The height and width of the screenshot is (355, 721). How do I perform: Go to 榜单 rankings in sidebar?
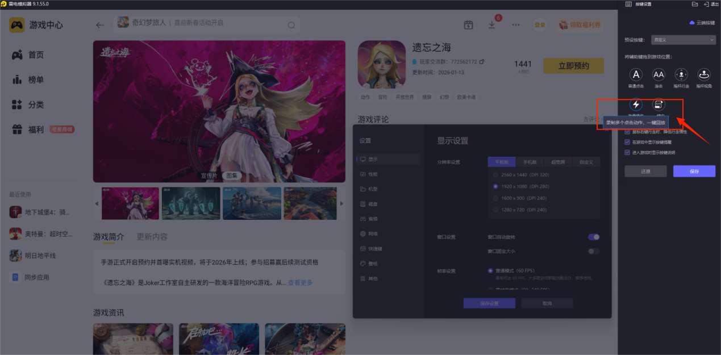point(28,80)
